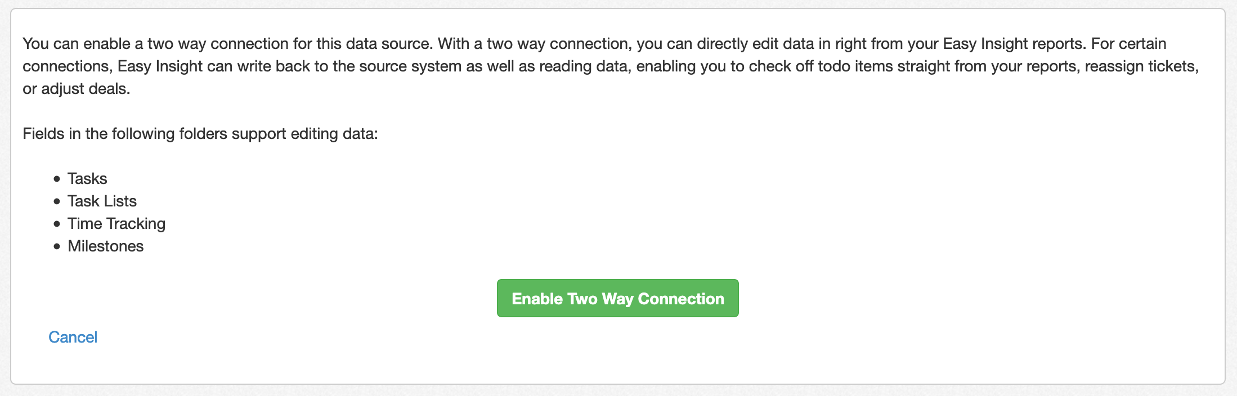1237x396 pixels.
Task: Select the Task Lists list item
Action: click(x=102, y=201)
